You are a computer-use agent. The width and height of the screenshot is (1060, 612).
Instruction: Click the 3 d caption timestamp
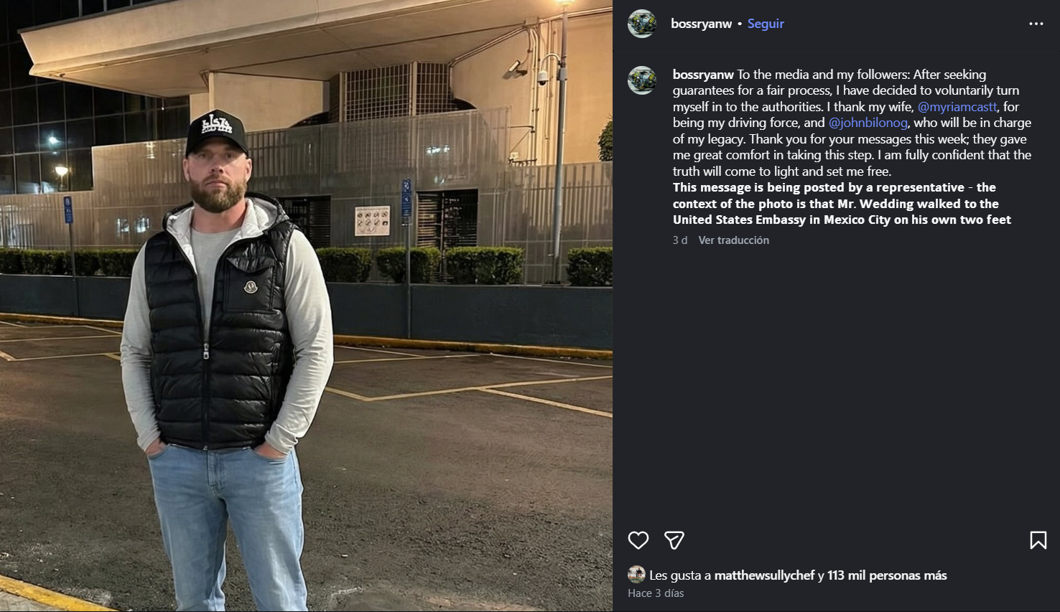tap(680, 240)
